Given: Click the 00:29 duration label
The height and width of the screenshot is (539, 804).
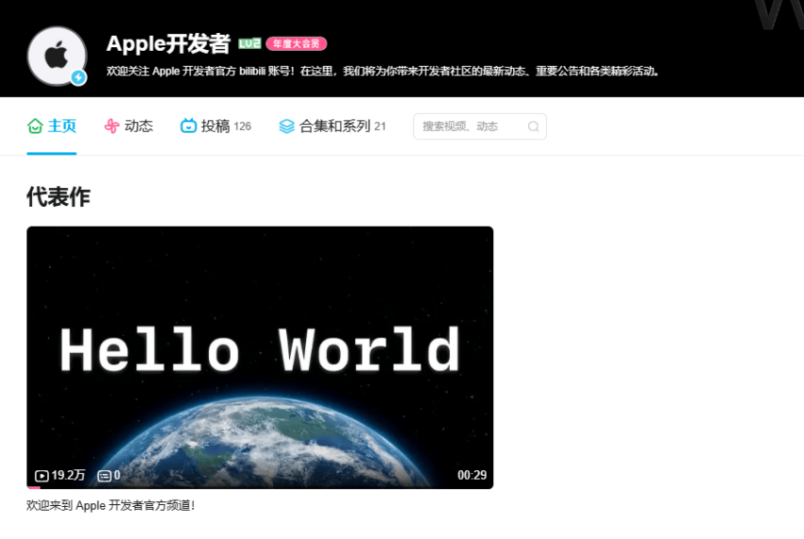Looking at the screenshot, I should tap(472, 475).
